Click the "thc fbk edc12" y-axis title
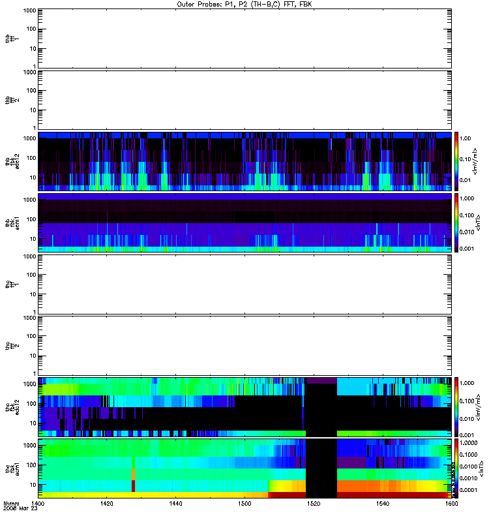489x522 pixels. coord(12,407)
